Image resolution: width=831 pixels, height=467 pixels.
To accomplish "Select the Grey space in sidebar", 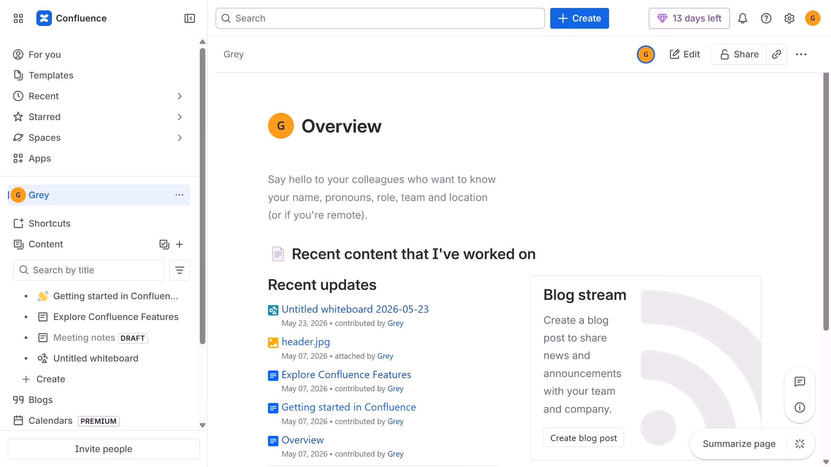I will click(99, 195).
